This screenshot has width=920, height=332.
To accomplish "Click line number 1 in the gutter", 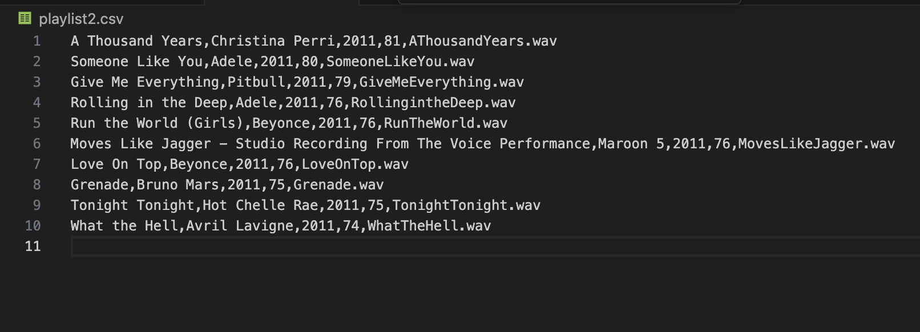I will tap(35, 41).
